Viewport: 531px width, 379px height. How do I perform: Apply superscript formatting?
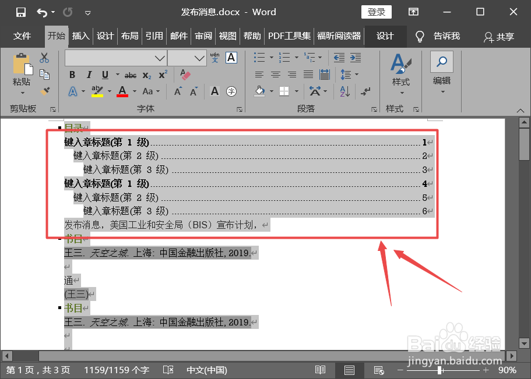pos(163,74)
